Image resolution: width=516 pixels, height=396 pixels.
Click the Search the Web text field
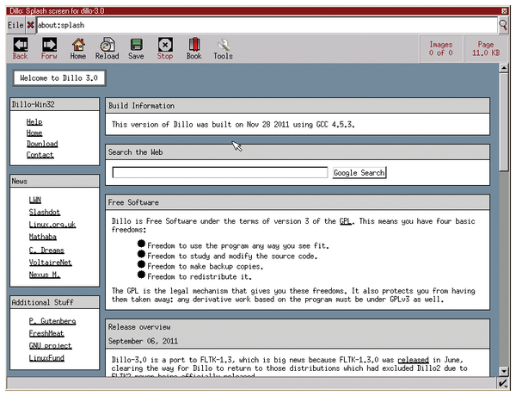(220, 172)
